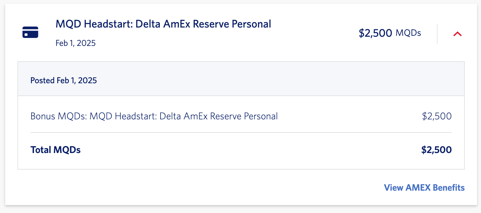The height and width of the screenshot is (213, 481).
Task: Collapse the MQD Headstart transaction details
Action: tap(457, 34)
